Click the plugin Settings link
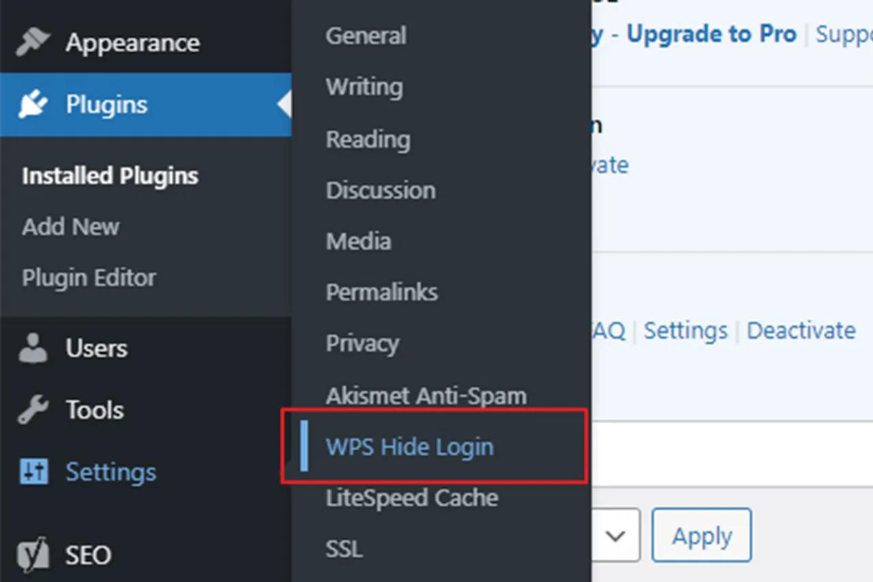The width and height of the screenshot is (873, 582). (685, 330)
